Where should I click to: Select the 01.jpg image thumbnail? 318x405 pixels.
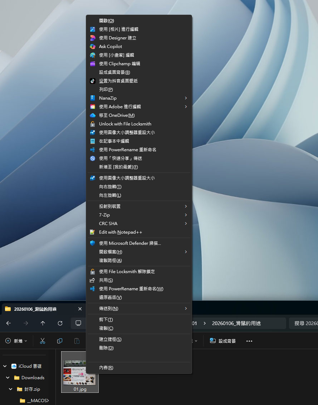(79, 369)
